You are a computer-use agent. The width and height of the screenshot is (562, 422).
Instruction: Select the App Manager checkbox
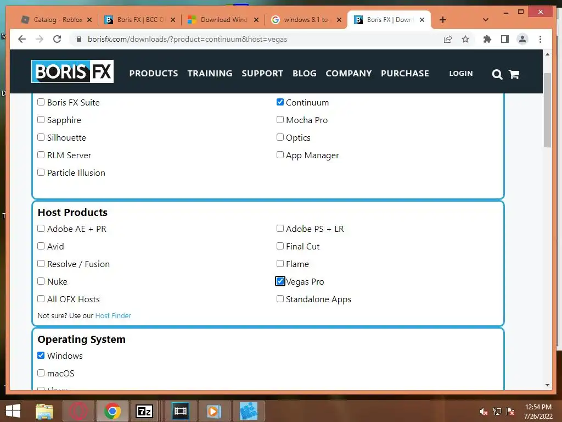pos(280,155)
